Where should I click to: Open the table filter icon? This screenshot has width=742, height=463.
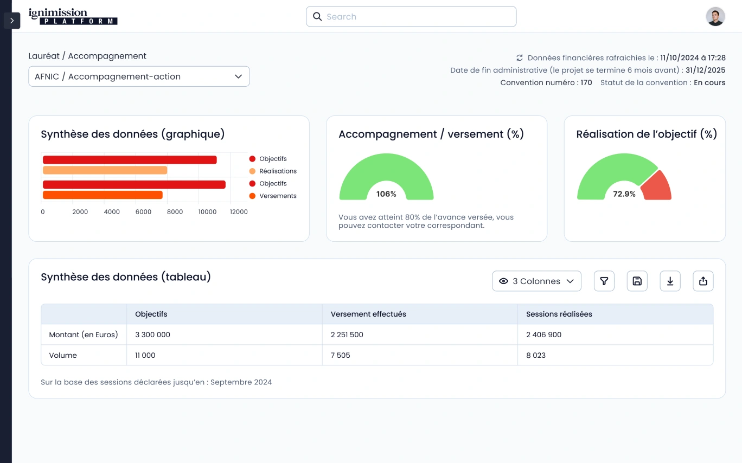click(x=604, y=281)
